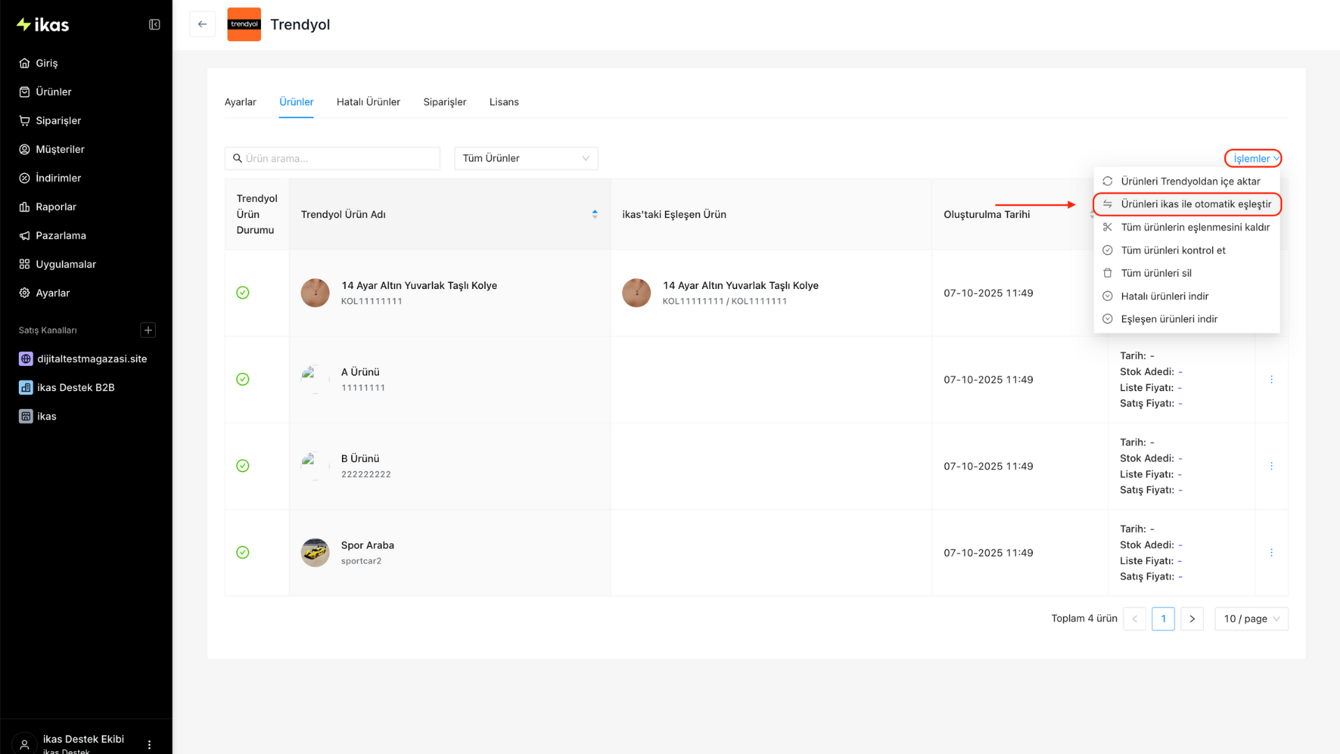Click the Siparişler cart icon

click(24, 121)
